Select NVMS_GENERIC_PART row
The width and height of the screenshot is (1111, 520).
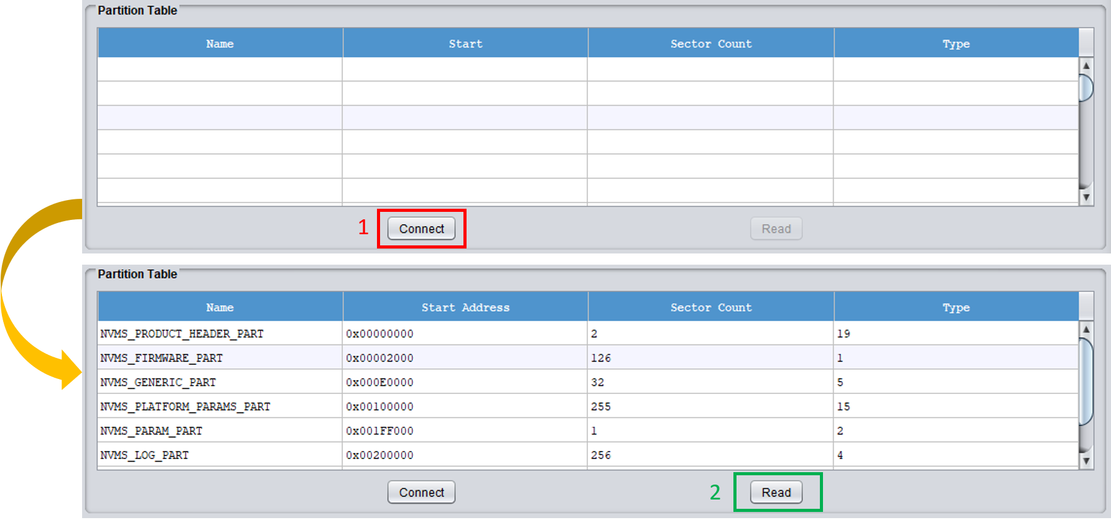588,382
